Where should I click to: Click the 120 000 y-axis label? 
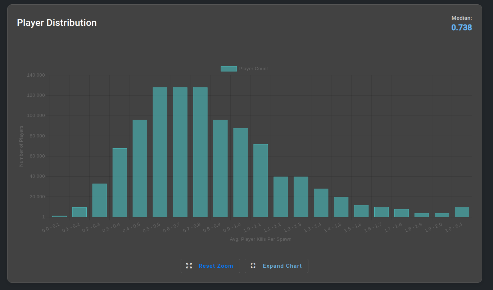[36, 95]
